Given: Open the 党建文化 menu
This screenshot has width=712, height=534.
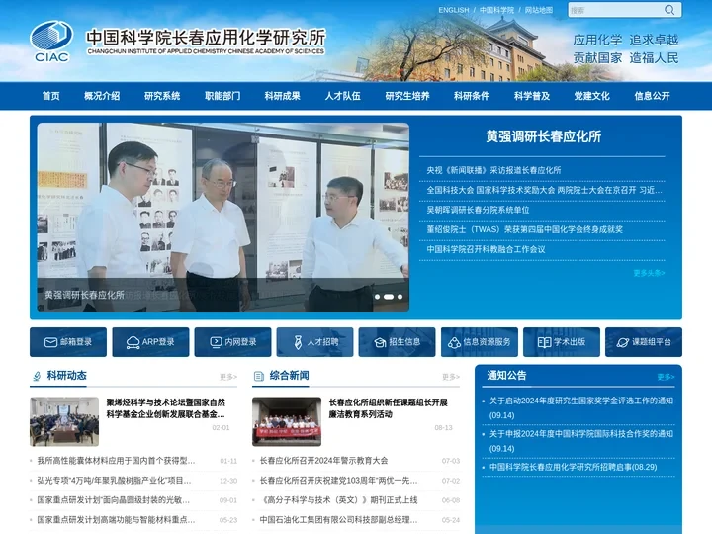Looking at the screenshot, I should click(x=592, y=96).
